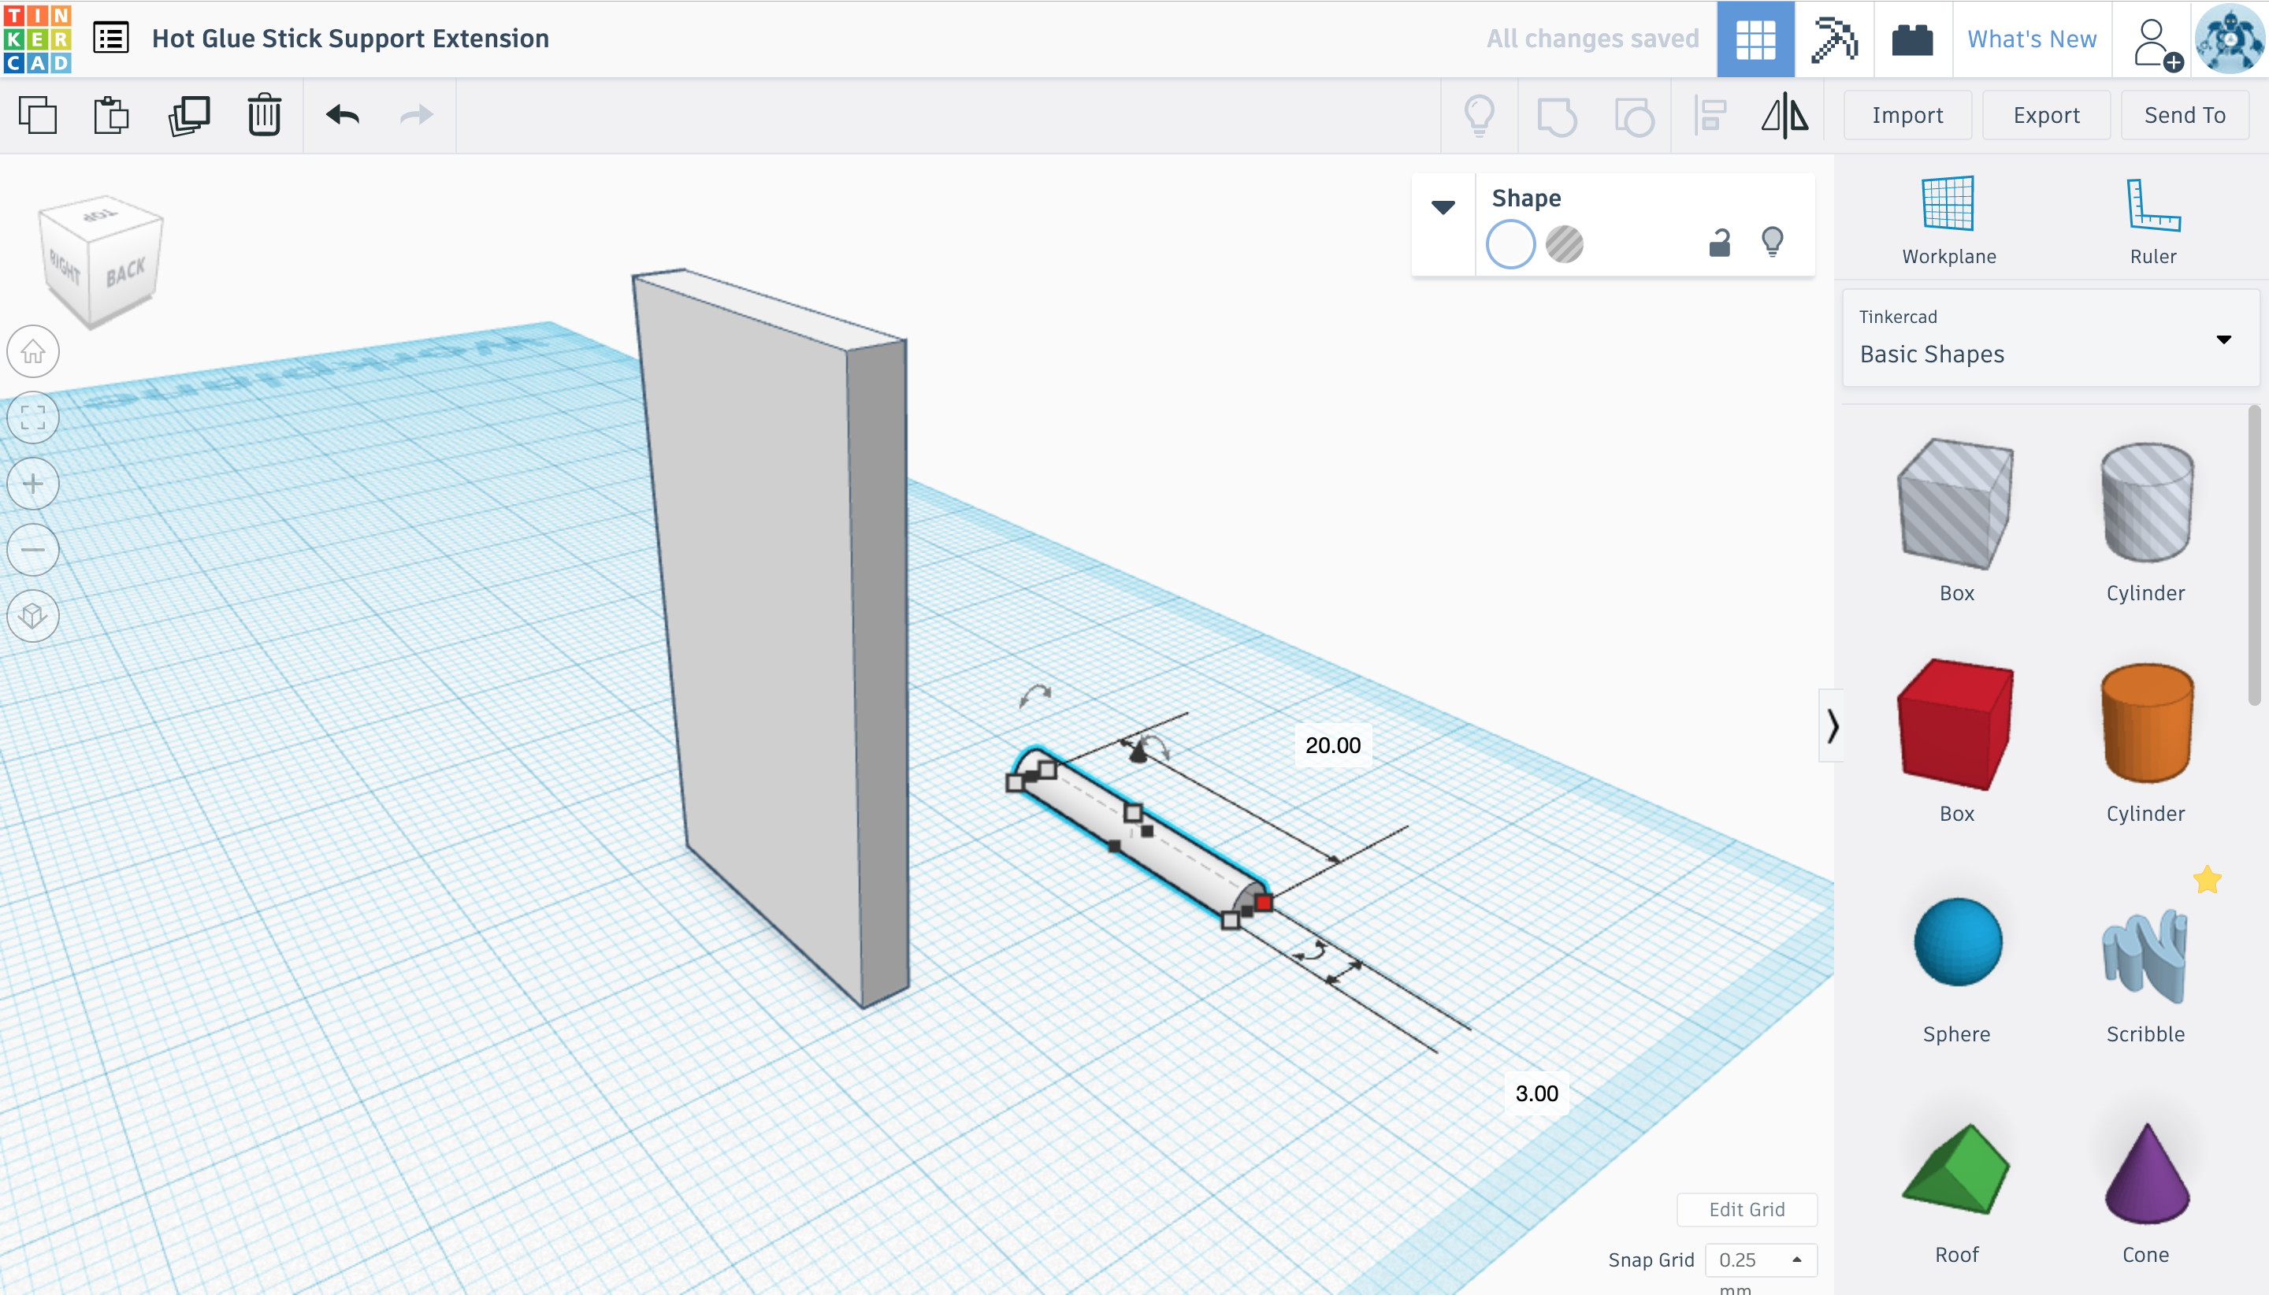Toggle object visibility light icon
Image resolution: width=2269 pixels, height=1295 pixels.
click(1773, 242)
